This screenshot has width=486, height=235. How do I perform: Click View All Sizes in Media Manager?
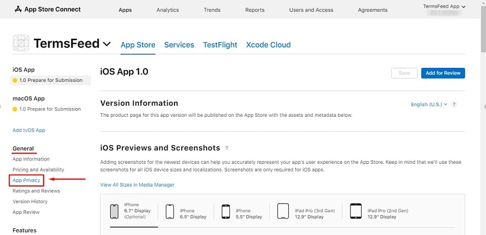point(138,185)
